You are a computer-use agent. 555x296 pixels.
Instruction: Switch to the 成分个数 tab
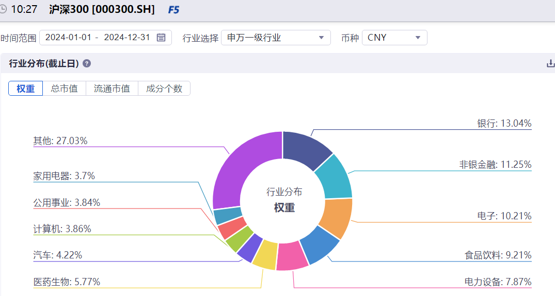click(164, 88)
